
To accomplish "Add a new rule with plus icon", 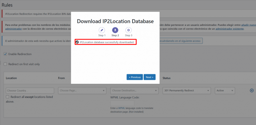I will tap(252, 91).
